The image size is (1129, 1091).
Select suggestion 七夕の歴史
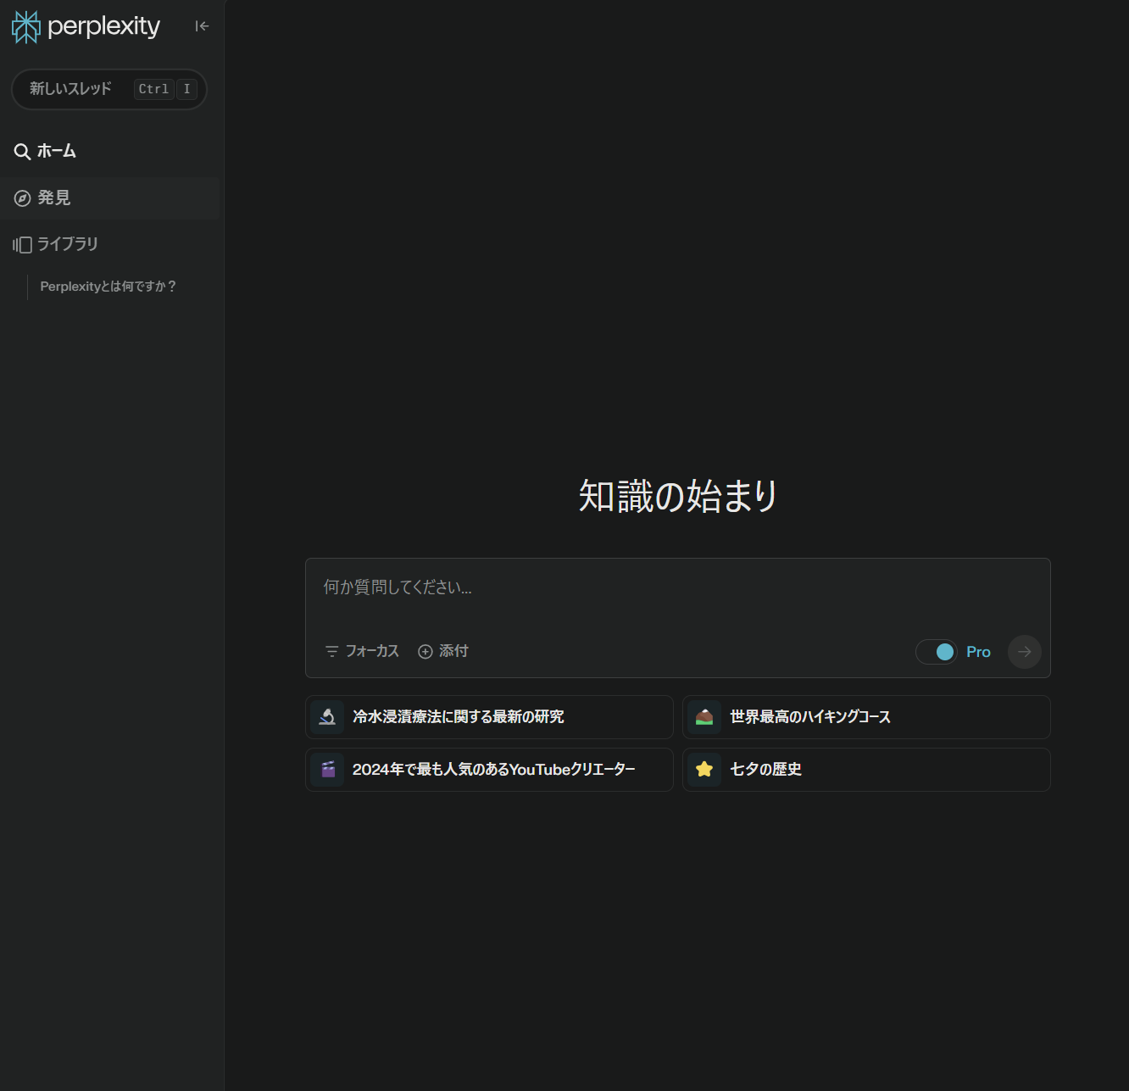click(x=866, y=770)
